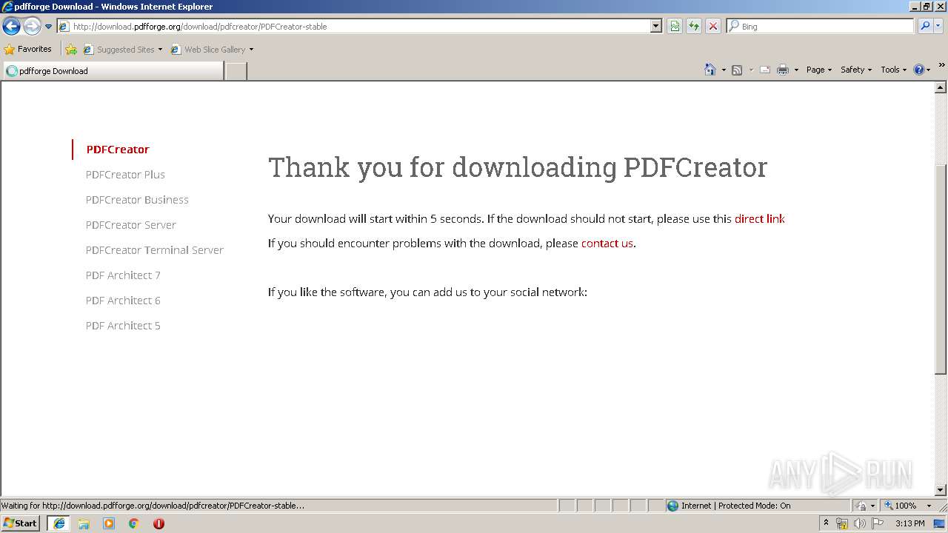Viewport: 948px width, 533px height.
Task: Open the recent pages history dropdown
Action: pyautogui.click(x=48, y=27)
